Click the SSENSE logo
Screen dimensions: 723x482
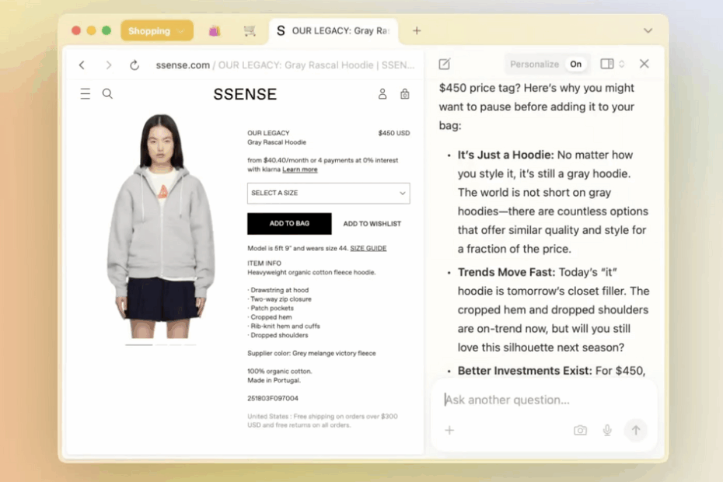coord(245,94)
